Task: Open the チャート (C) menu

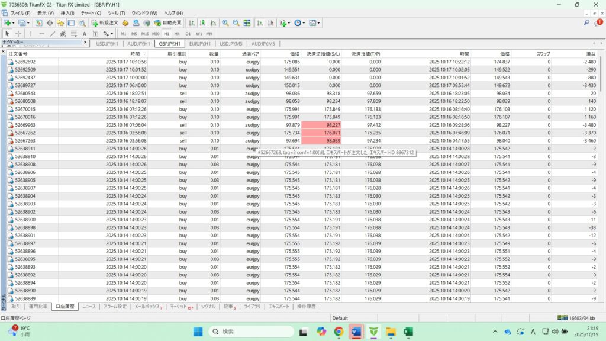Action: point(91,12)
